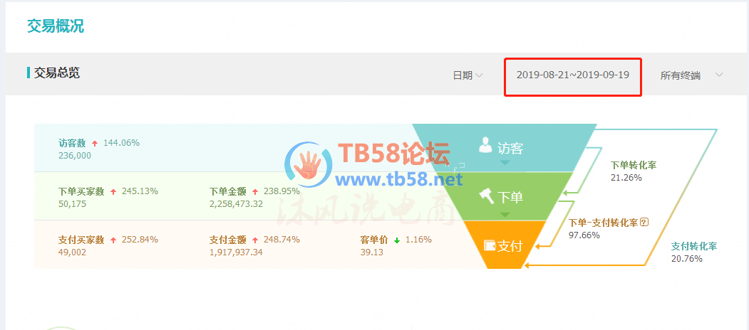This screenshot has width=749, height=330.
Task: Open the 所有终端 terminal dropdown
Action: 691,75
